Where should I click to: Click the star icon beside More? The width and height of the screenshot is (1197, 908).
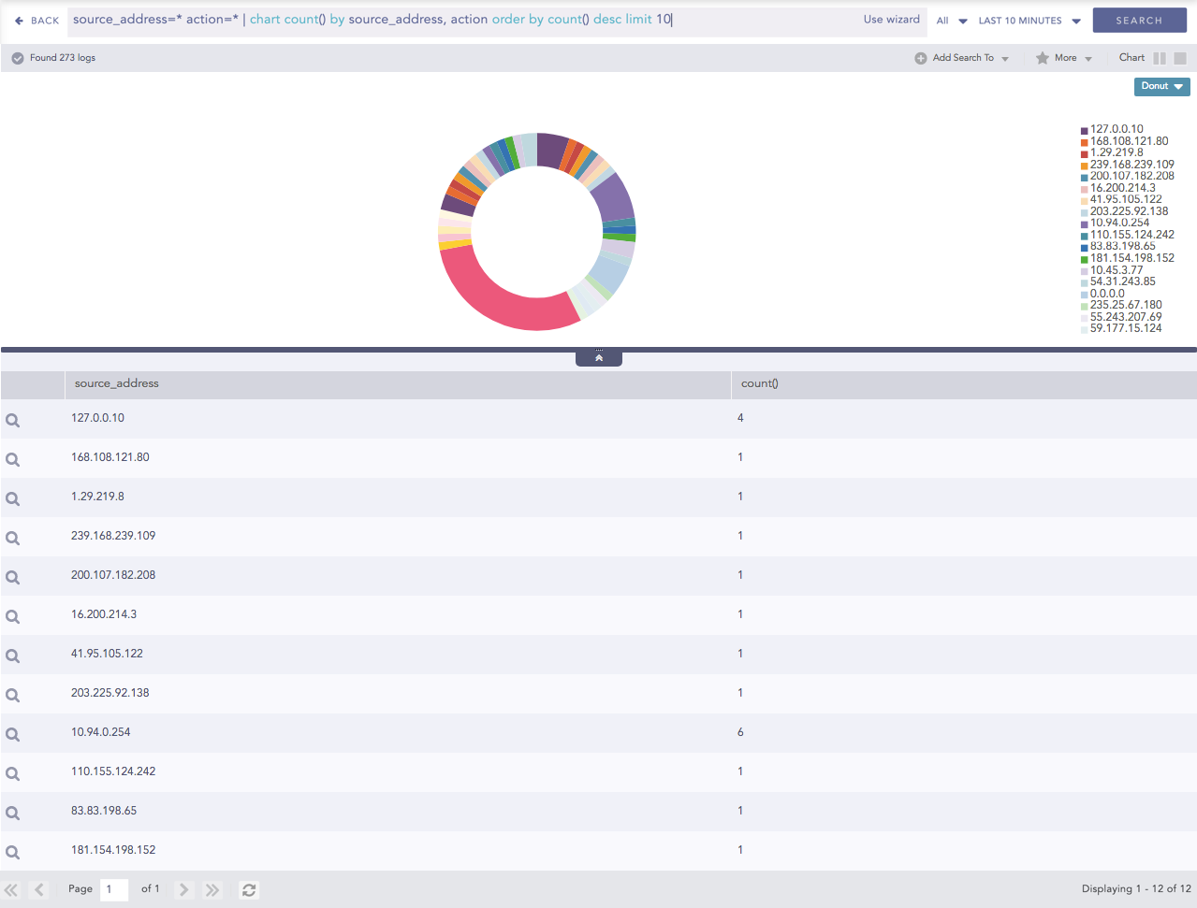coord(1042,58)
